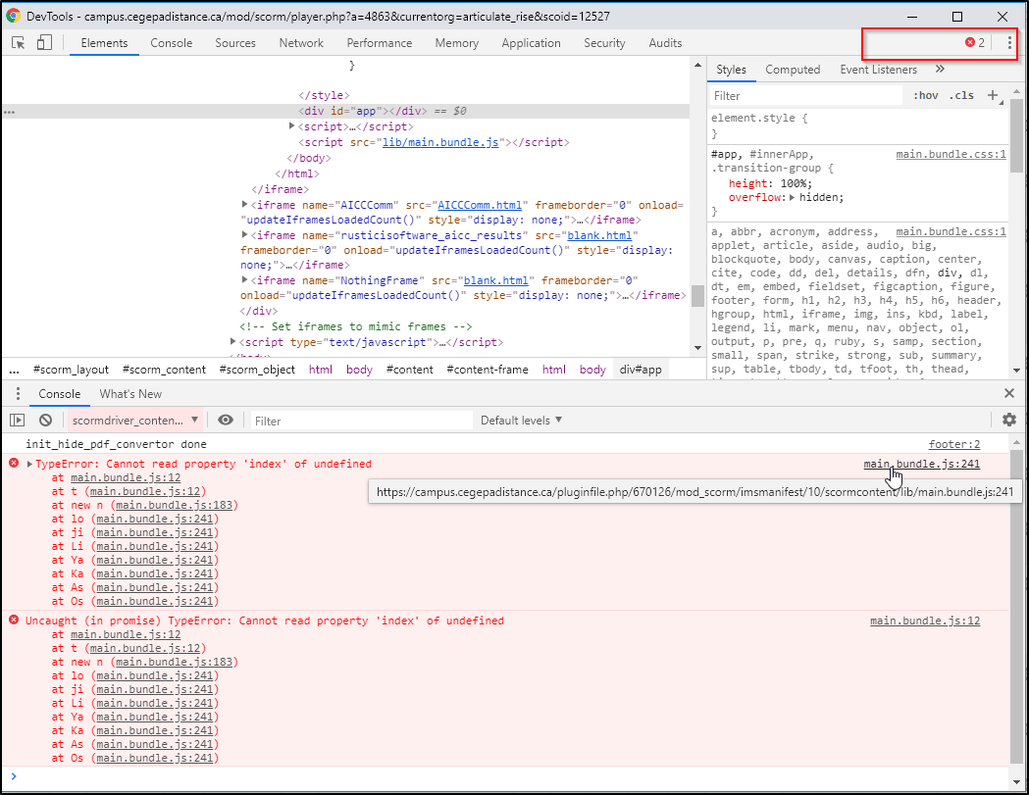Activate the inspect element picker icon
Screen dimensions: 1029x795
[19, 43]
